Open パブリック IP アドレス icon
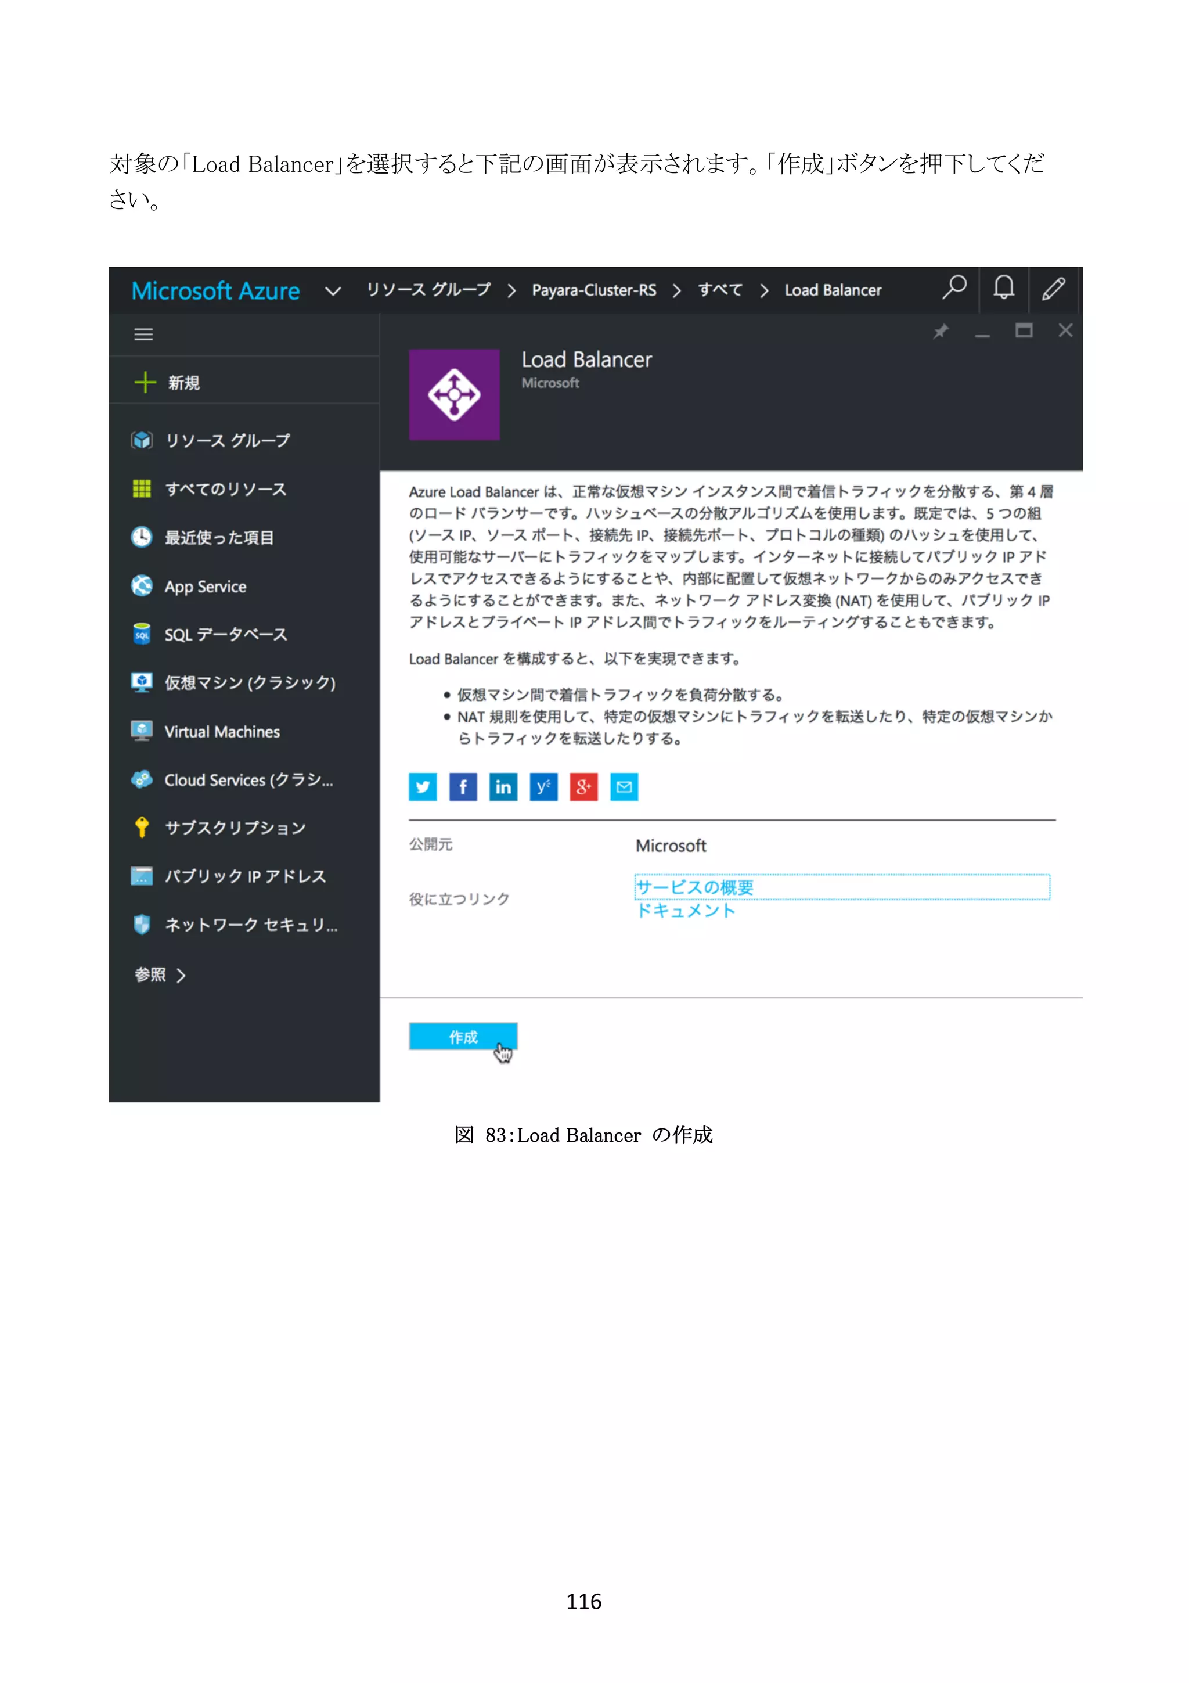1189x1683 pixels. click(x=142, y=876)
